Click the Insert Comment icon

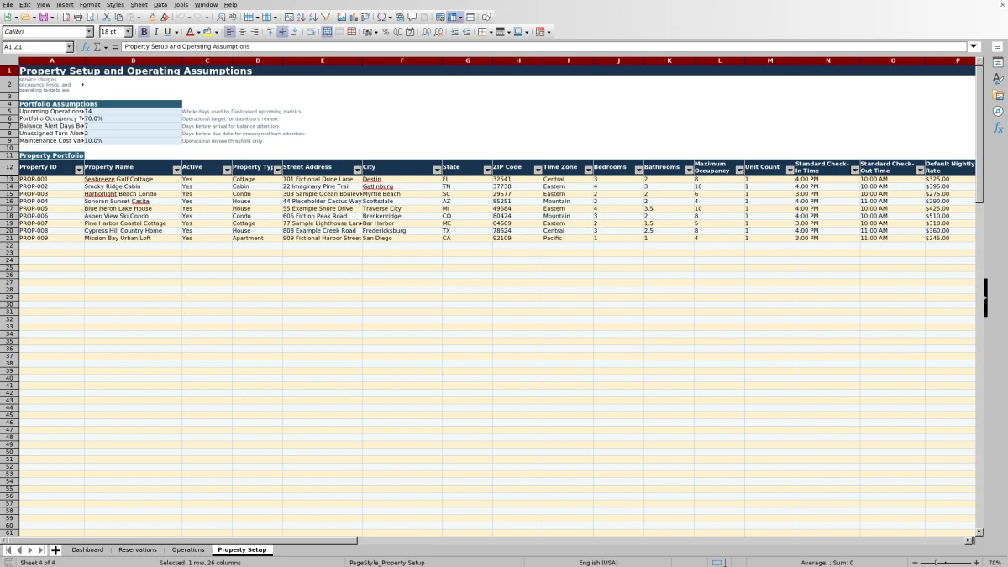[x=412, y=17]
